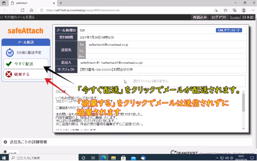Click the browser refresh icon
The image size is (257, 161).
click(22, 10)
